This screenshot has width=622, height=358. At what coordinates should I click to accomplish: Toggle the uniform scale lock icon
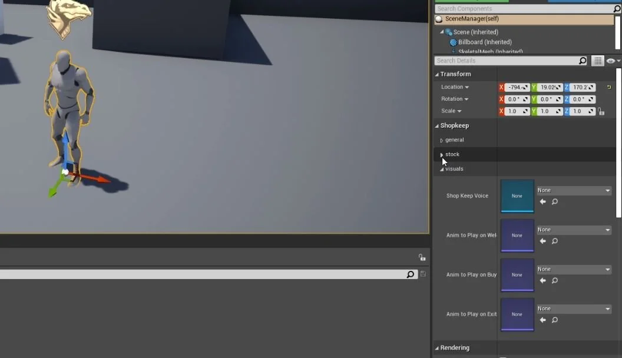[601, 111]
